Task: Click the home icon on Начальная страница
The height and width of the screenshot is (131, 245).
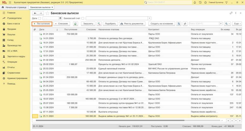Action: [x=3, y=7]
